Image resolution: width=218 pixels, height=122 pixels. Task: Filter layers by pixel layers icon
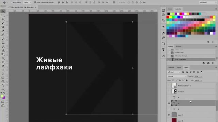183,72
